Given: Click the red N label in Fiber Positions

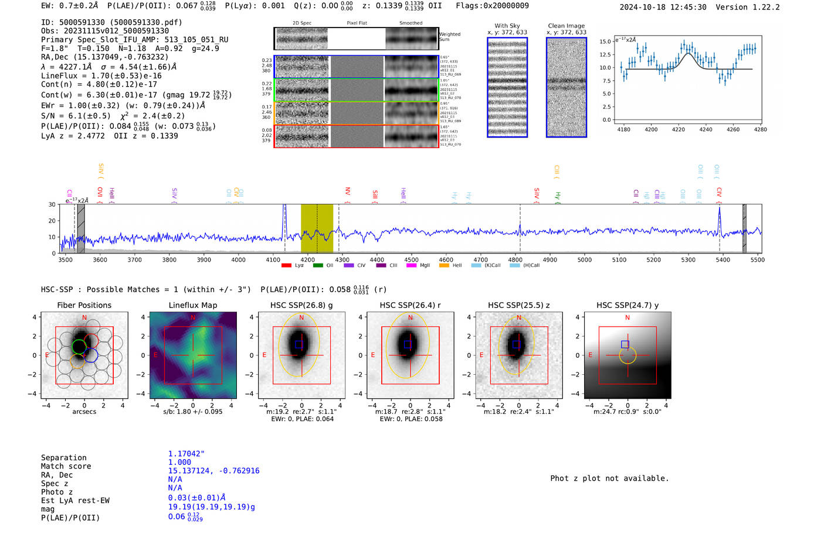Looking at the screenshot, I should [84, 318].
